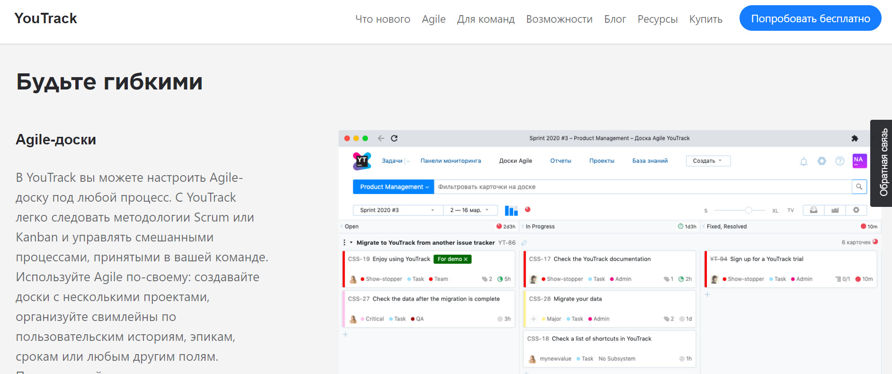Image resolution: width=892 pixels, height=374 pixels.
Task: Click the YT logo icon in app
Action: [x=362, y=161]
